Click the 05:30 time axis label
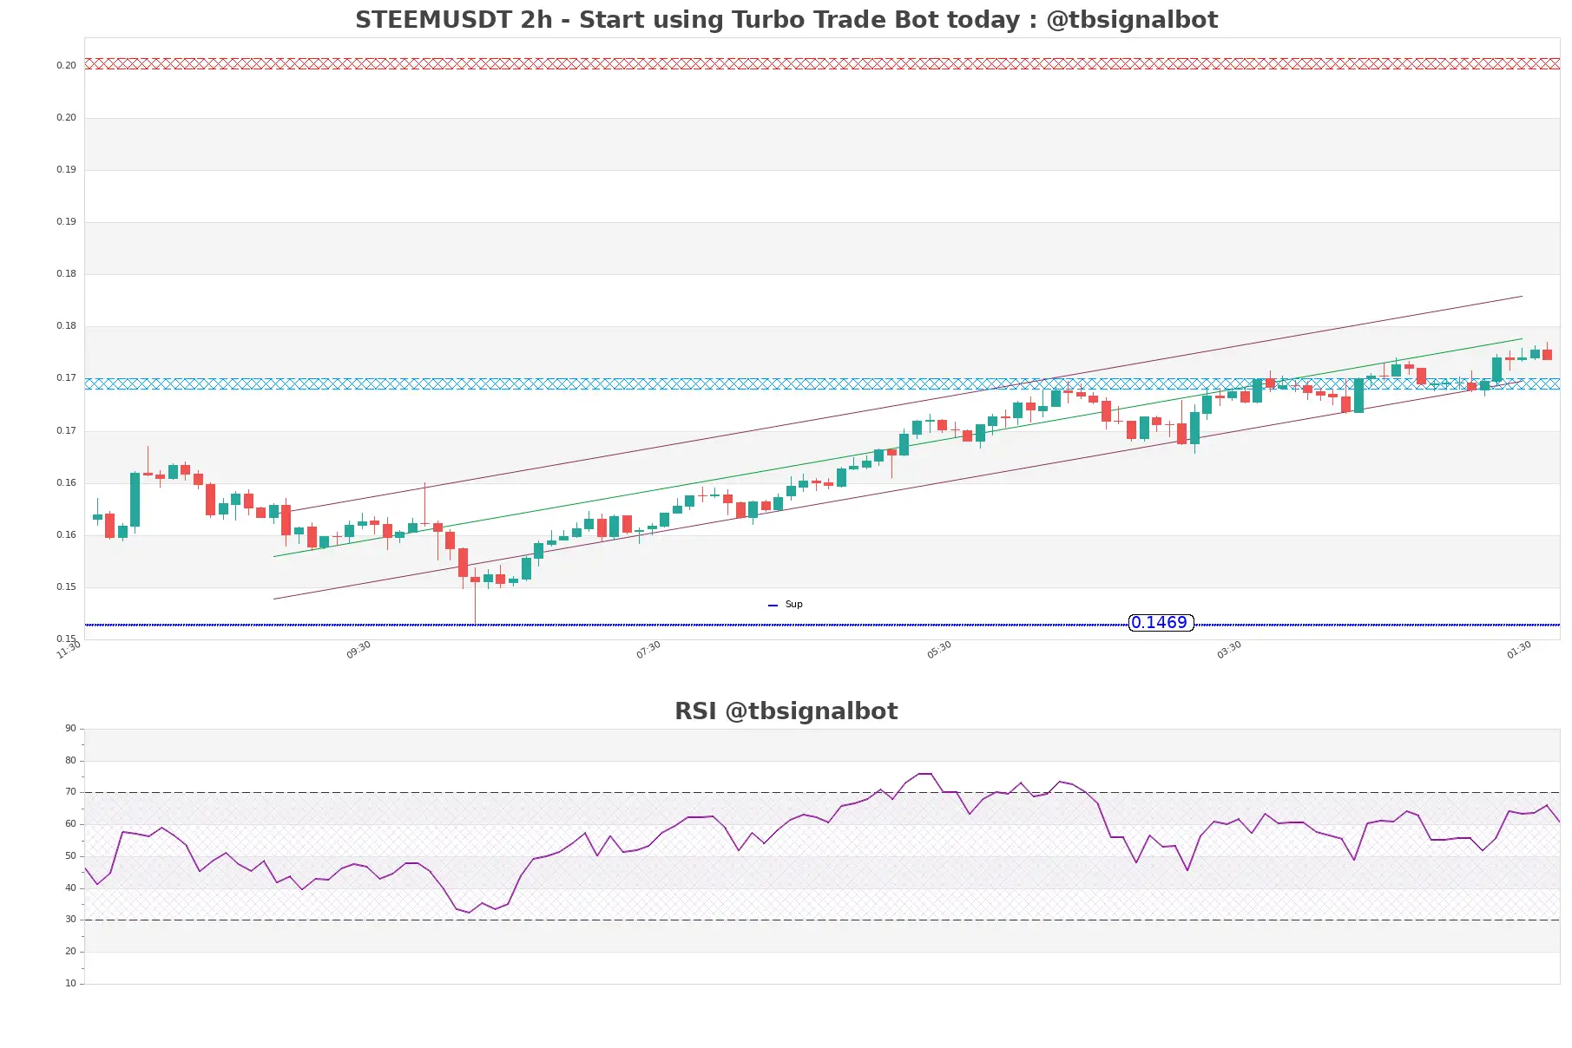 coord(939,650)
